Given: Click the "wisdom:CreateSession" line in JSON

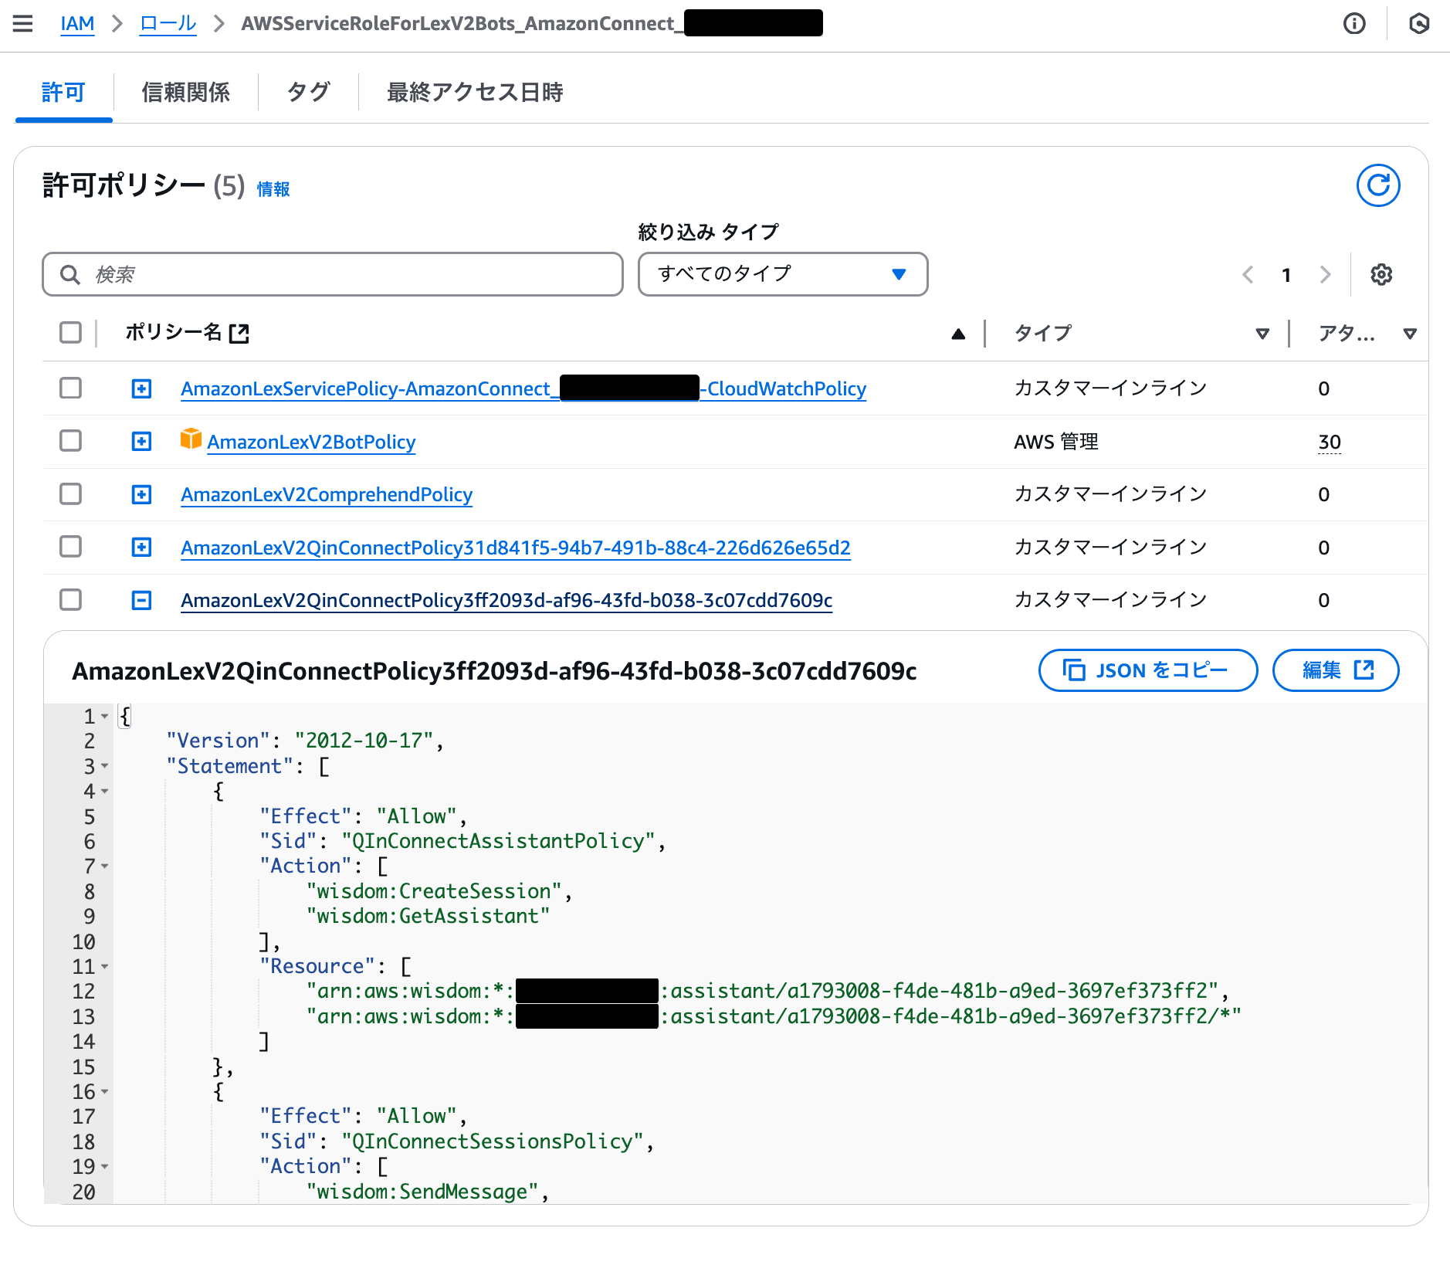Looking at the screenshot, I should (x=440, y=891).
